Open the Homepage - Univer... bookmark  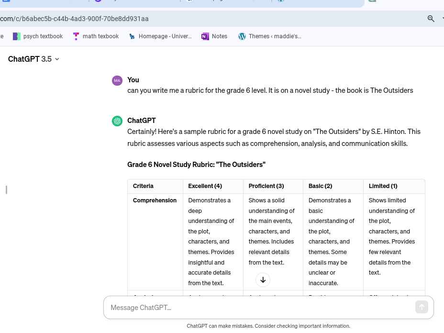point(160,36)
